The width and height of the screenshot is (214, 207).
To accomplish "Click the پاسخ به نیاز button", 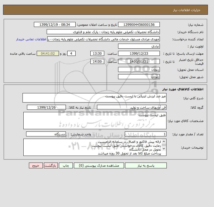I will tap(146, 166).
